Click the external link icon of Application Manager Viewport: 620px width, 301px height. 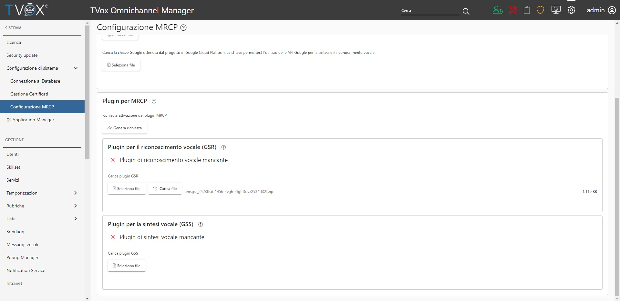click(x=9, y=120)
